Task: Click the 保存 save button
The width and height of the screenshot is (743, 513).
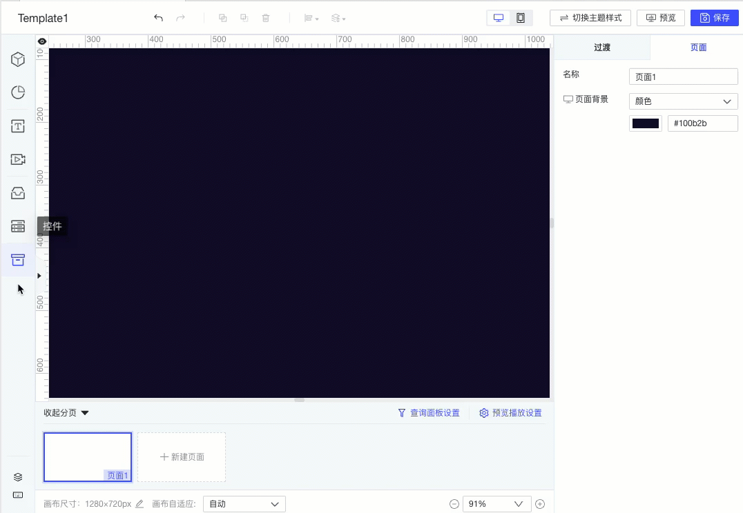Action: click(x=714, y=17)
